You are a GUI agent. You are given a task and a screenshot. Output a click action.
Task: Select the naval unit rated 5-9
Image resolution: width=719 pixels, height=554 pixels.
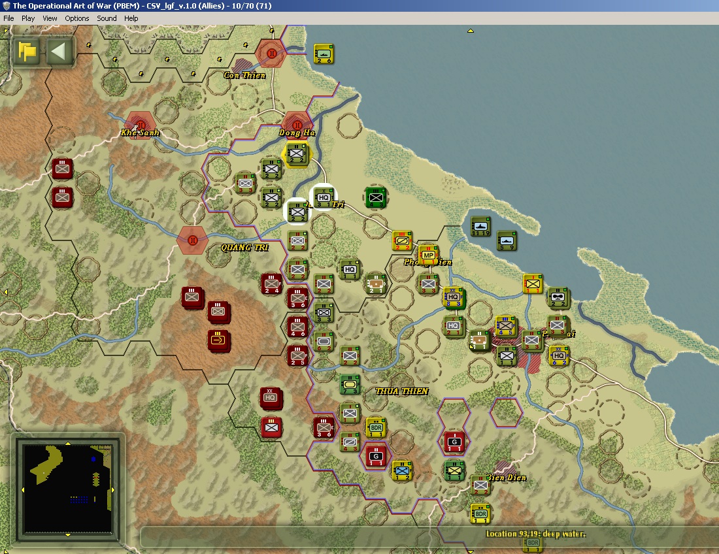507,240
